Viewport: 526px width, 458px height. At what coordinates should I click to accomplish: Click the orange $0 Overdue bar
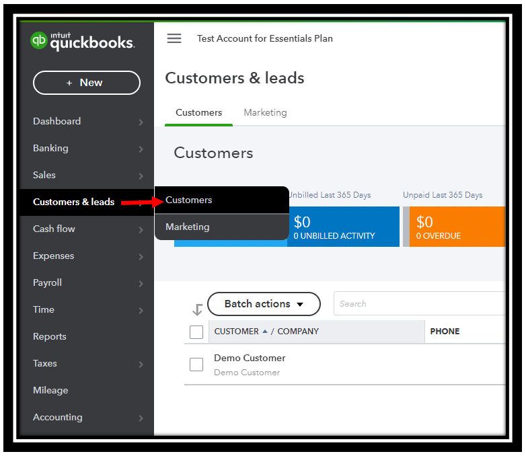[x=457, y=227]
